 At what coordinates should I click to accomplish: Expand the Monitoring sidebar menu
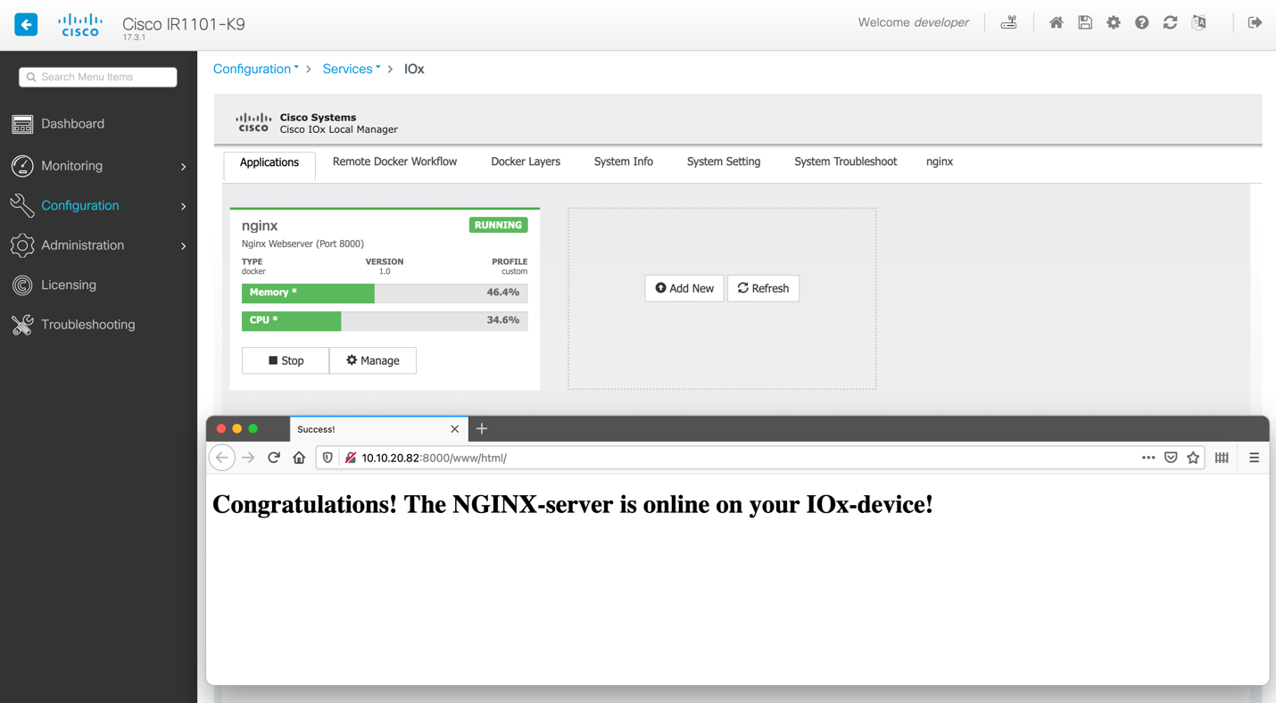(98, 166)
